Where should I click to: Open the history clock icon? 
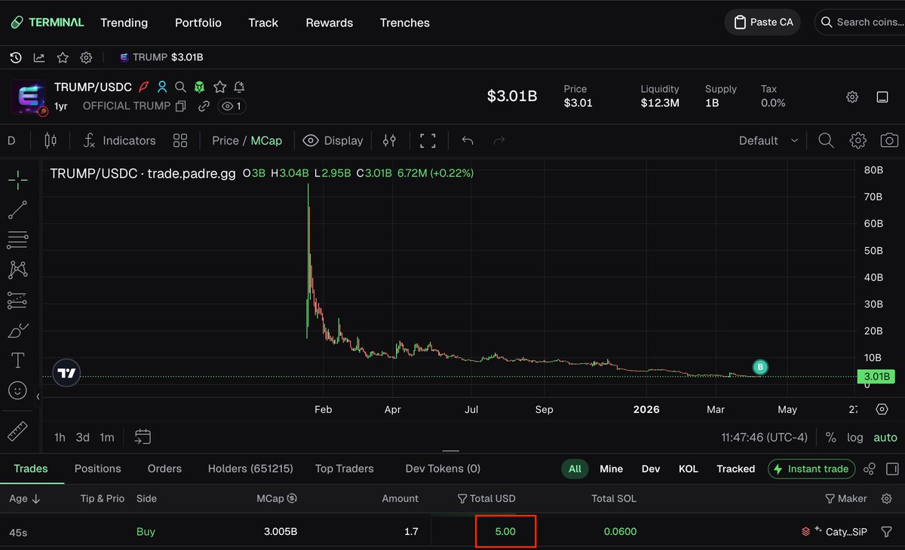point(16,57)
